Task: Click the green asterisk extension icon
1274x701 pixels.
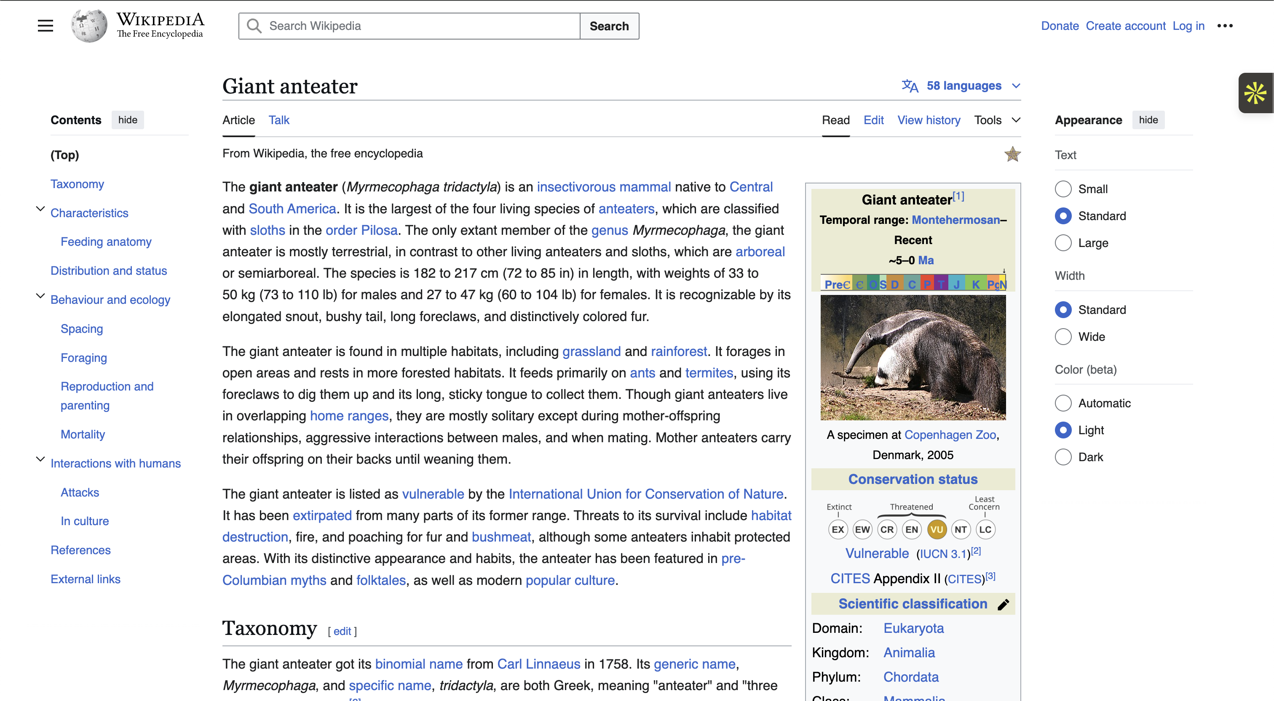Action: point(1255,93)
